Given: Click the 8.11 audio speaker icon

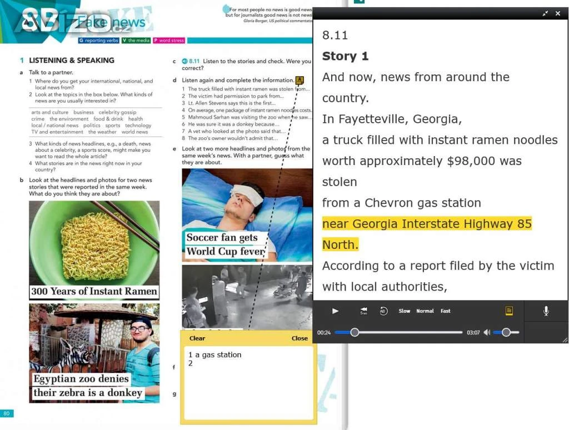Looking at the screenshot, I should [184, 61].
